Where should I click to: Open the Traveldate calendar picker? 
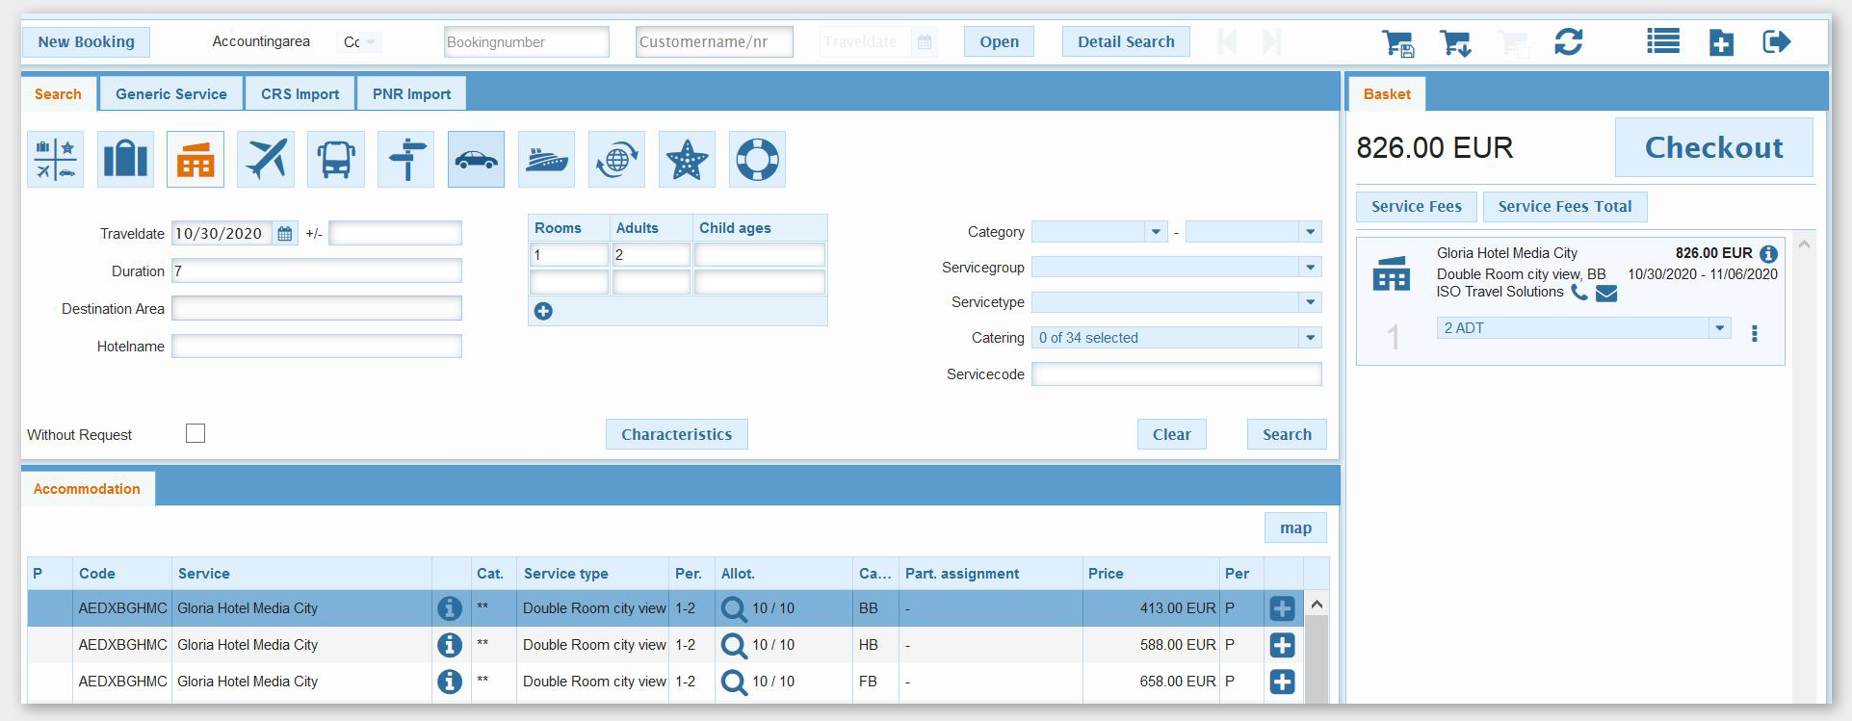(285, 234)
